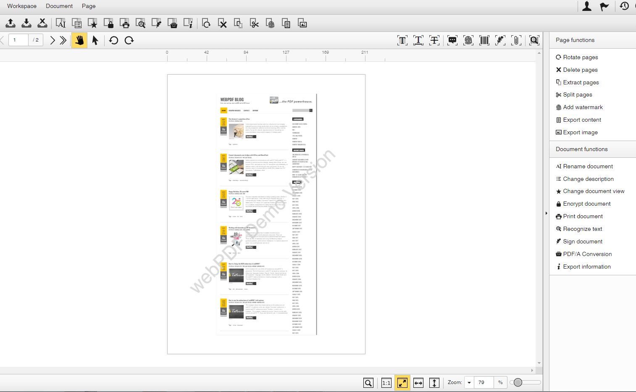The image size is (636, 392).
Task: Open the Upload document tool
Action: click(10, 24)
